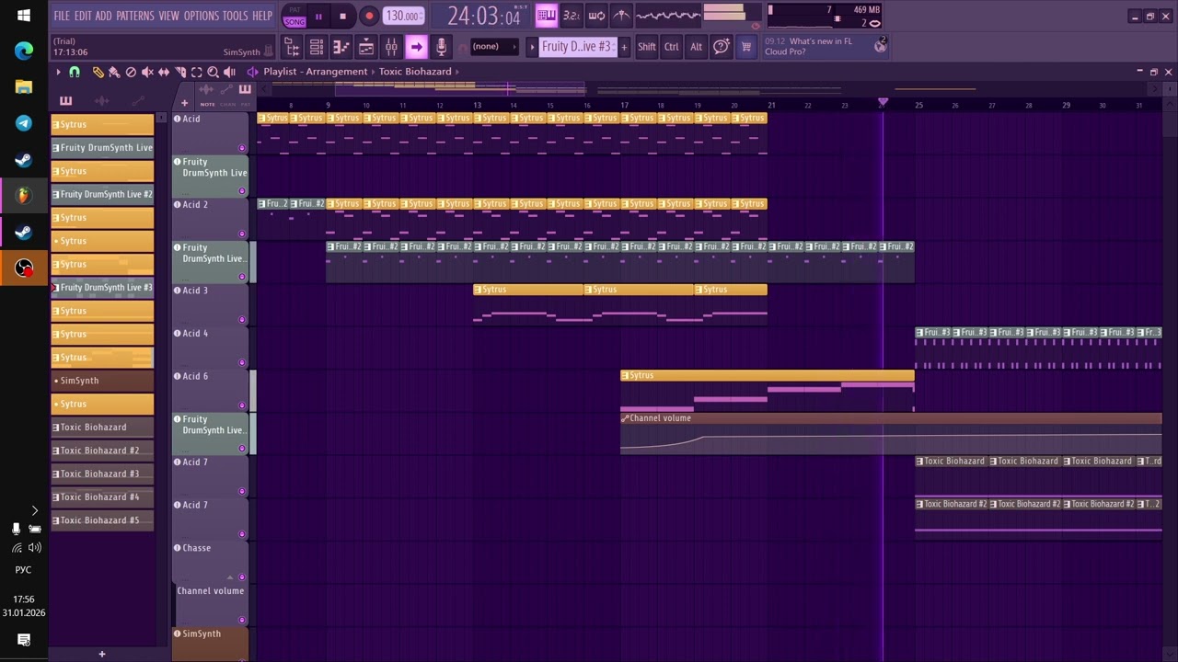Open the Piano roll icon
The width and height of the screenshot is (1178, 662).
[x=341, y=47]
